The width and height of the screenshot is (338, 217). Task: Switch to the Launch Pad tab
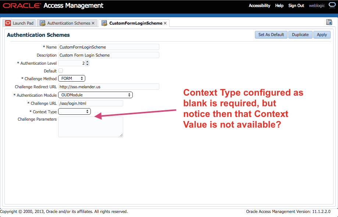click(x=22, y=22)
